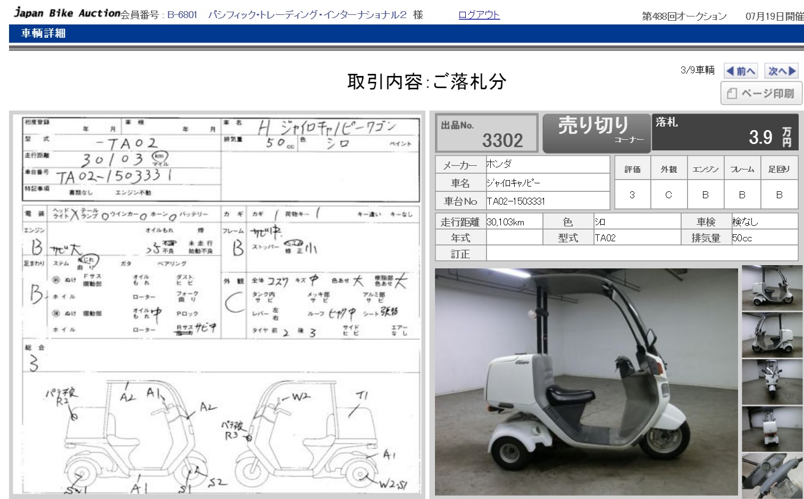
Task: Print the page with ページ印刷 button
Action: coord(760,94)
